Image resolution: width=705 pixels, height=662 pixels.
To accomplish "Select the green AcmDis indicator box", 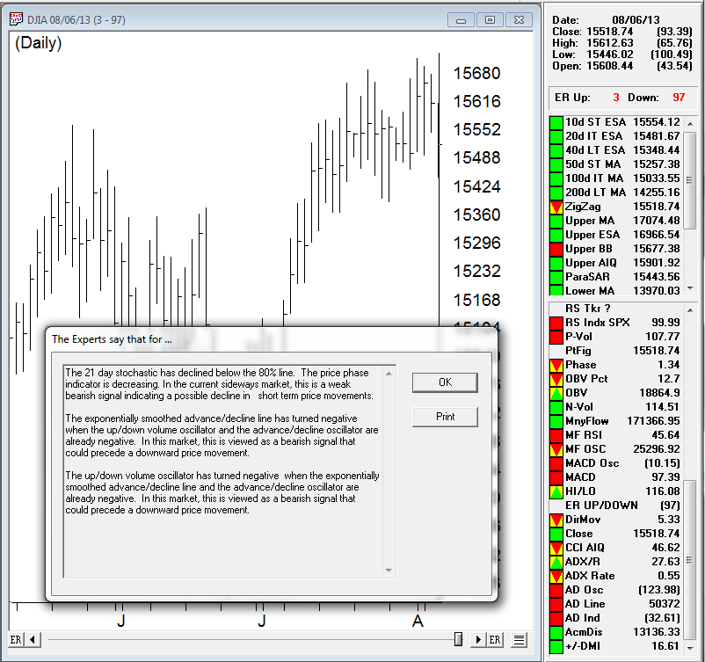I will coord(556,632).
